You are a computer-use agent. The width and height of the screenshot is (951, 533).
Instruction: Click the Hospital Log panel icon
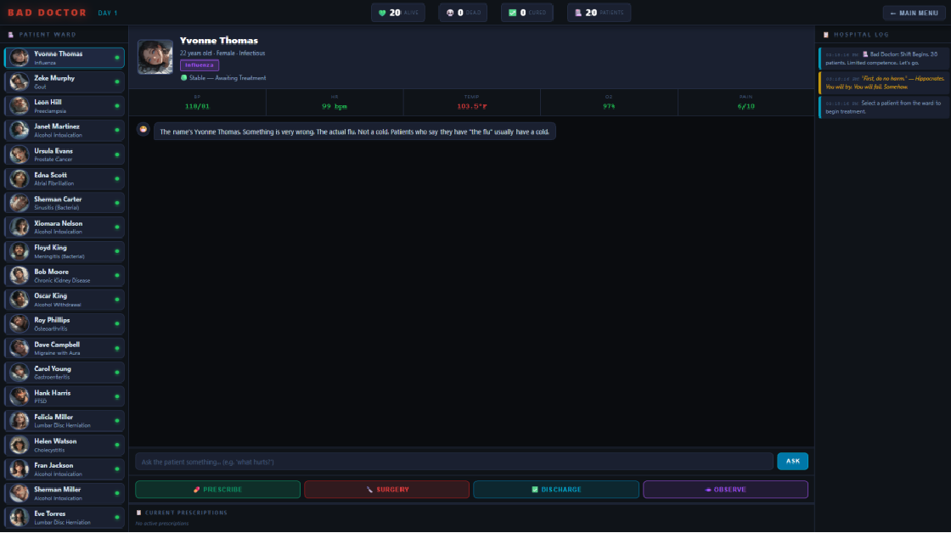tap(826, 35)
